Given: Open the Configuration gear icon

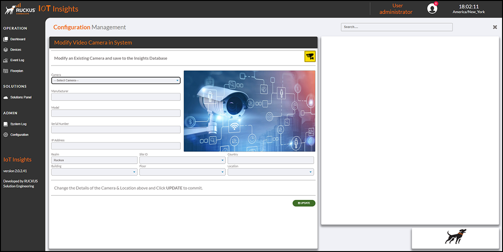Looking at the screenshot, I should coord(6,135).
